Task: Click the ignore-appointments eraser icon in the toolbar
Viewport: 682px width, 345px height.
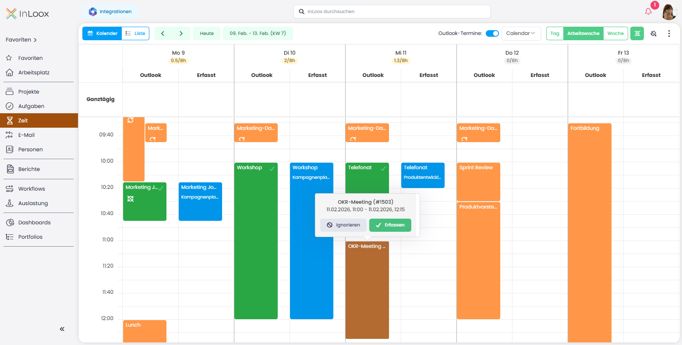Action: pyautogui.click(x=654, y=33)
